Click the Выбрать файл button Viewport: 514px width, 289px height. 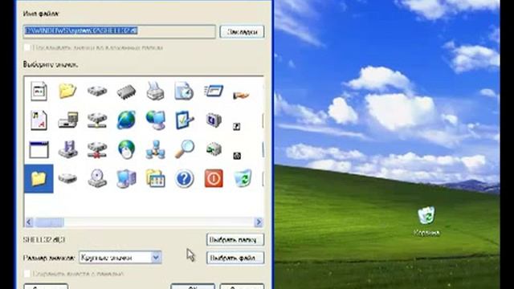pyautogui.click(x=235, y=258)
